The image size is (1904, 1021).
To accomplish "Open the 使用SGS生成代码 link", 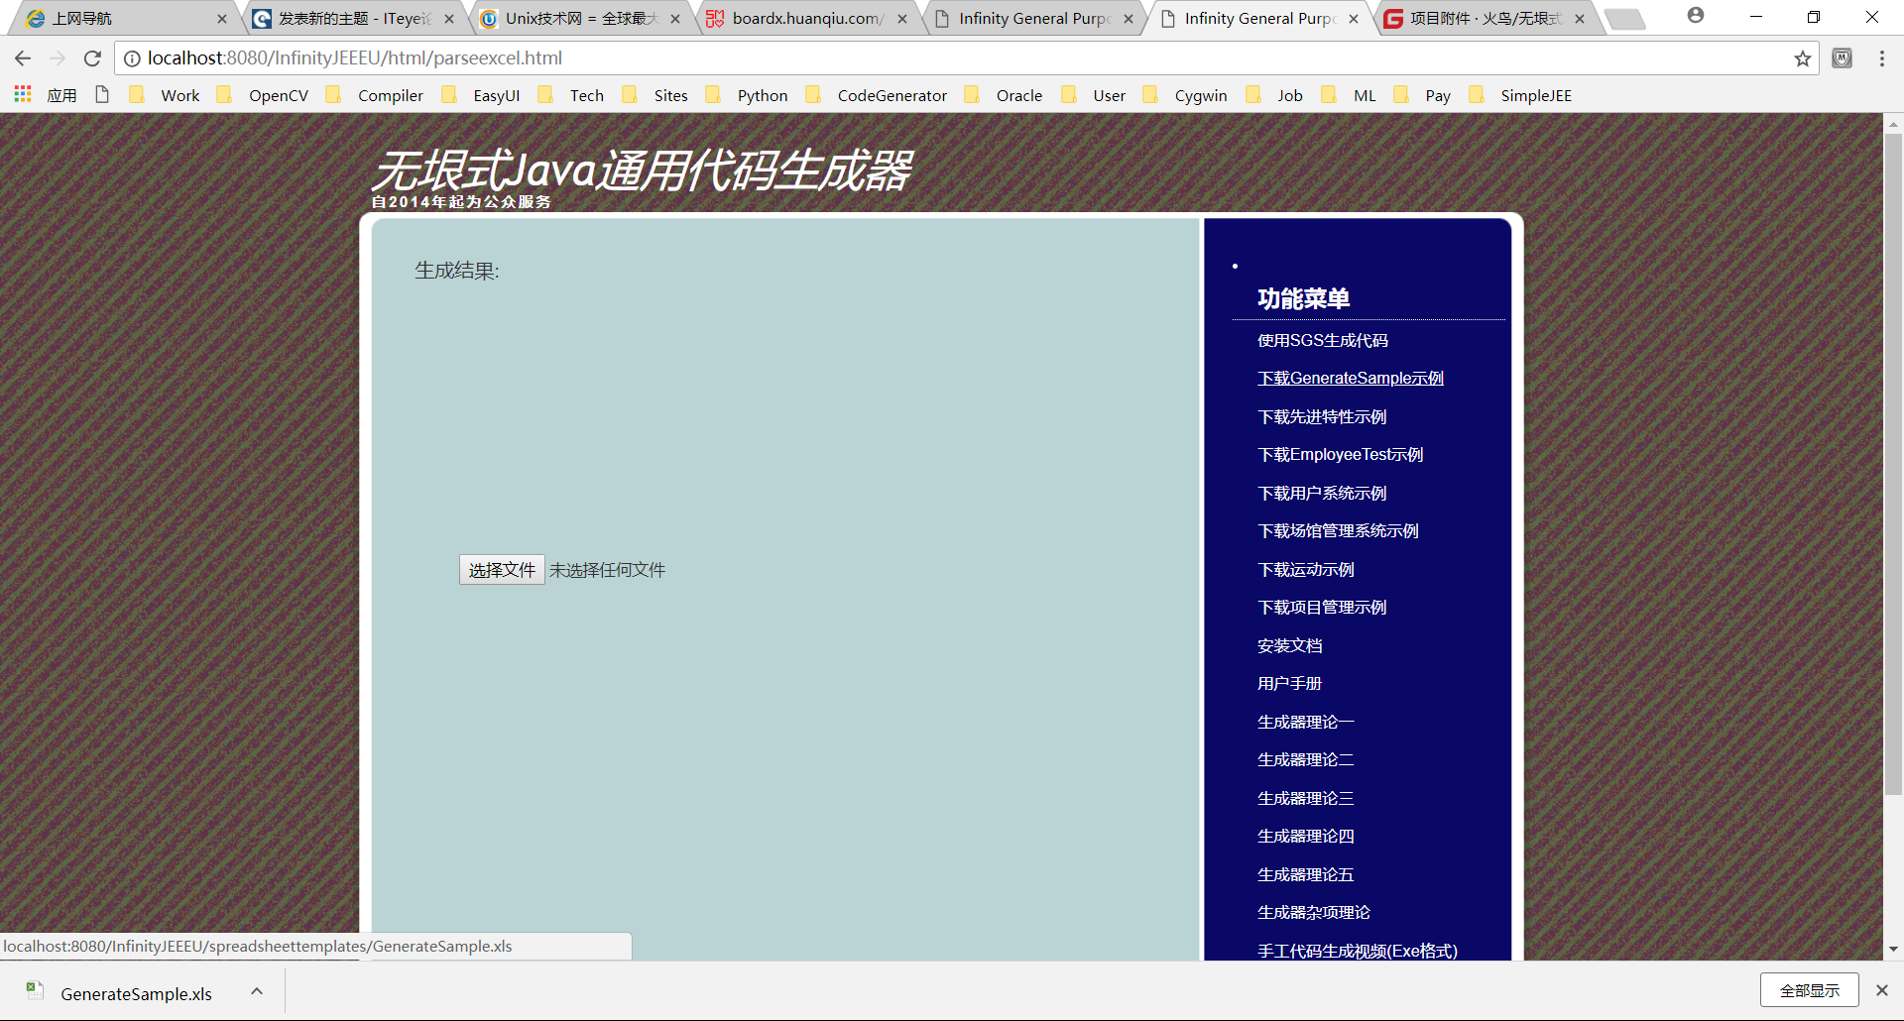I will tap(1322, 340).
